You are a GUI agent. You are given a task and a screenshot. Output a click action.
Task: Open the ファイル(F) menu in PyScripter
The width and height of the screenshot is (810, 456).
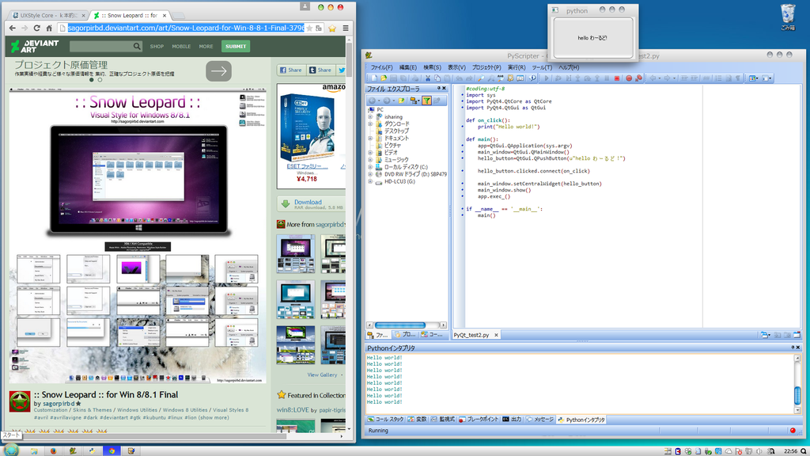tap(381, 67)
